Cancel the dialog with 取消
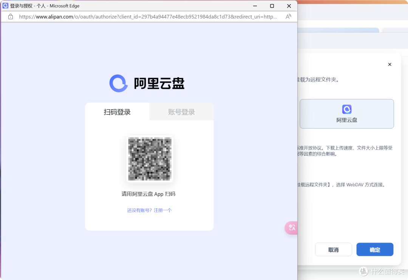Image resolution: width=408 pixels, height=280 pixels. 333,249
